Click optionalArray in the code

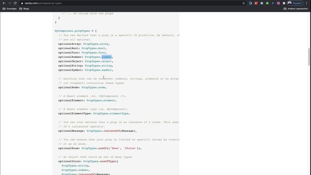69,44
